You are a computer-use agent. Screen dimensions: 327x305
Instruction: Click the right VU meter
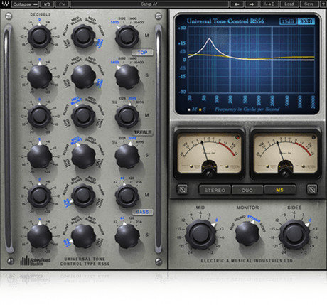pyautogui.click(x=286, y=154)
